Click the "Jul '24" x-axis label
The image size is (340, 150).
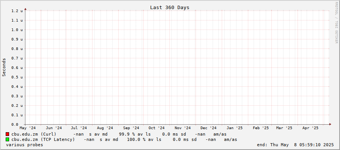(79, 128)
